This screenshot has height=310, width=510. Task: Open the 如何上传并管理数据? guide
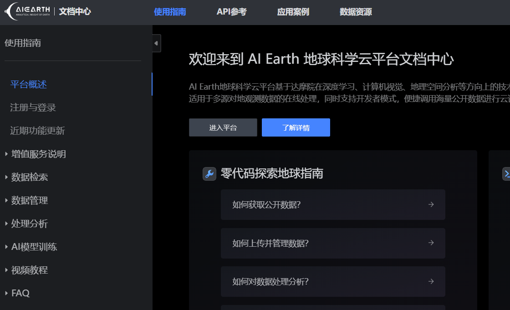[333, 244]
